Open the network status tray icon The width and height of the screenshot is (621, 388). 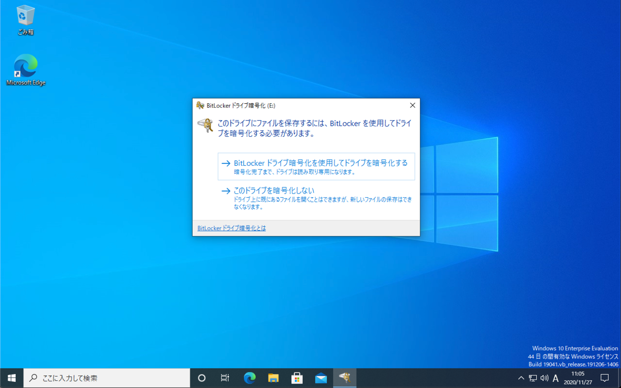(x=532, y=378)
